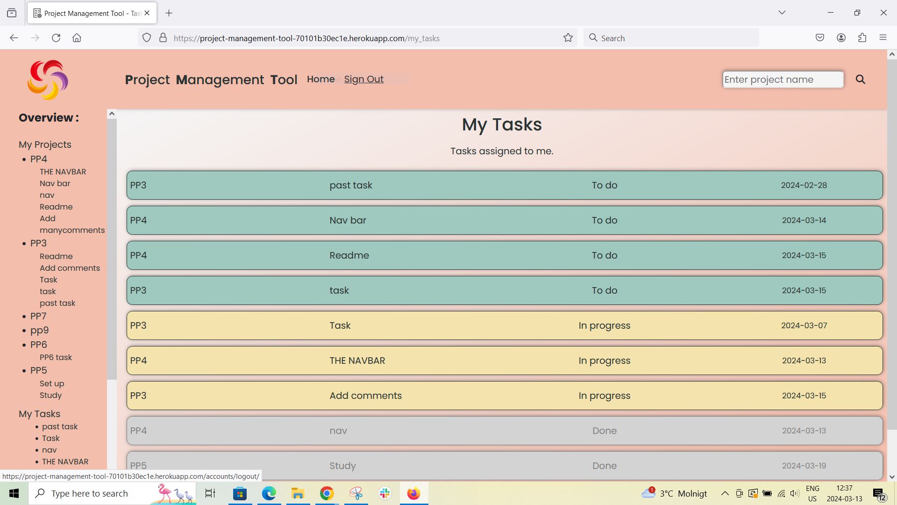Save the page using the Pocket icon

coord(820,37)
